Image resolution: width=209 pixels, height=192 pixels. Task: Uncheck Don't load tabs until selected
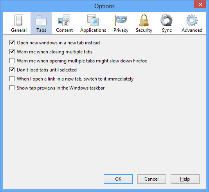click(x=12, y=70)
